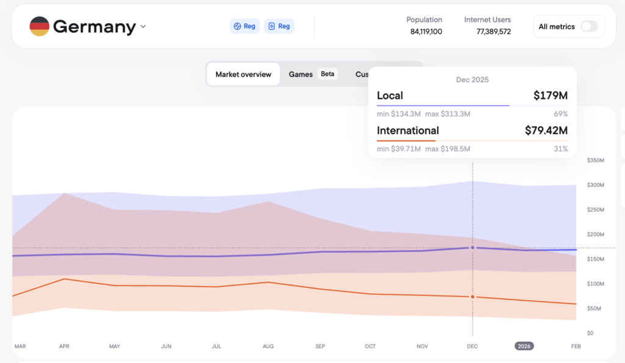The height and width of the screenshot is (363, 625).
Task: Switch to the Market overview tab
Action: (x=243, y=74)
